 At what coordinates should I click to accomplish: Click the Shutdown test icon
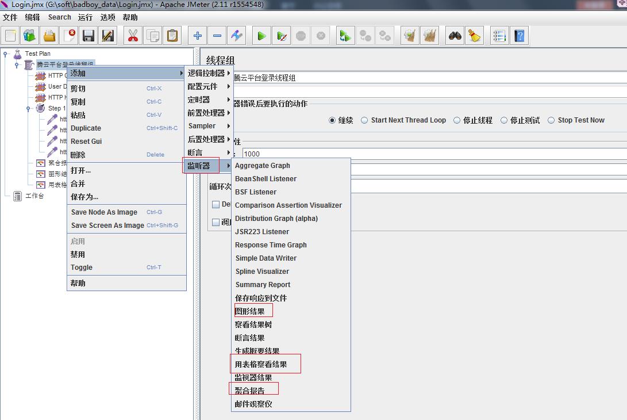point(321,36)
